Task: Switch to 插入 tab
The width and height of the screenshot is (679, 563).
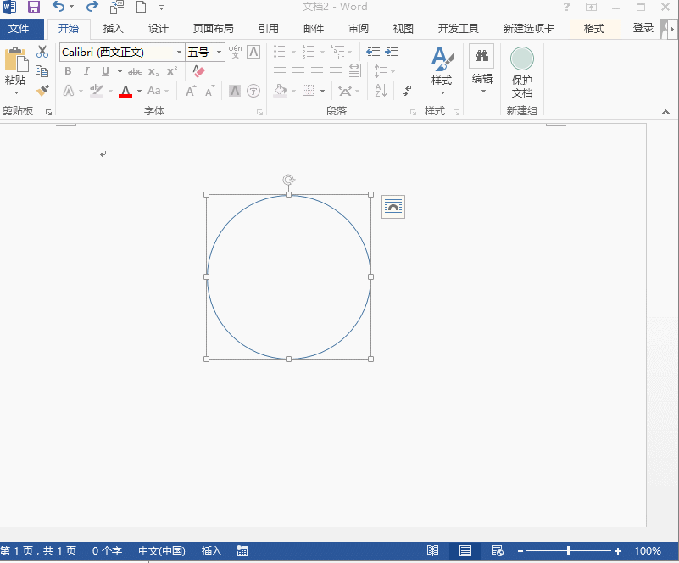Action: 114,29
